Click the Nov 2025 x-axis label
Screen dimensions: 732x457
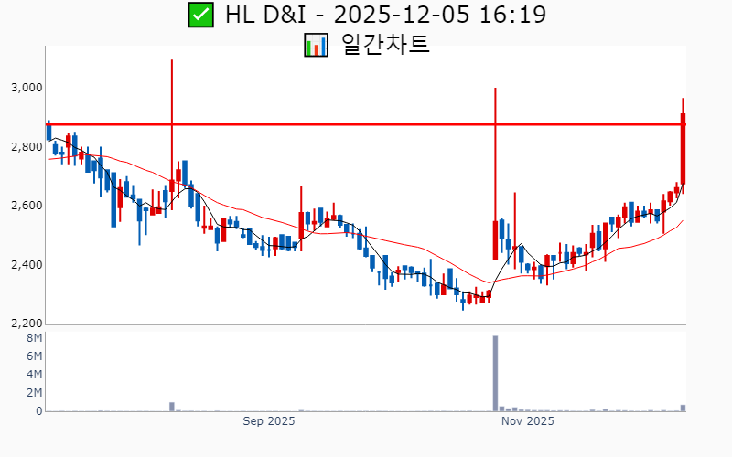[x=528, y=421]
